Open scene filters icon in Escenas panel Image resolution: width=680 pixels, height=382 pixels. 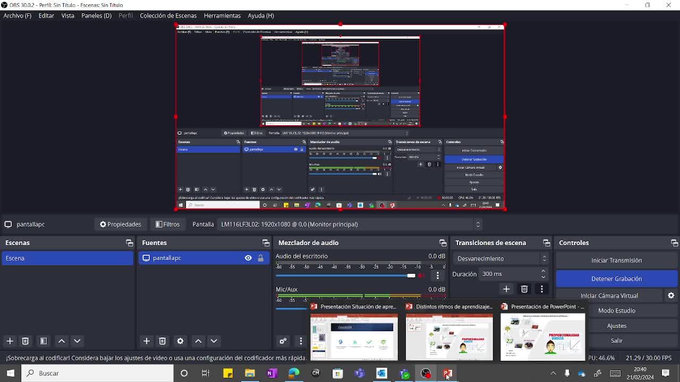(x=44, y=341)
